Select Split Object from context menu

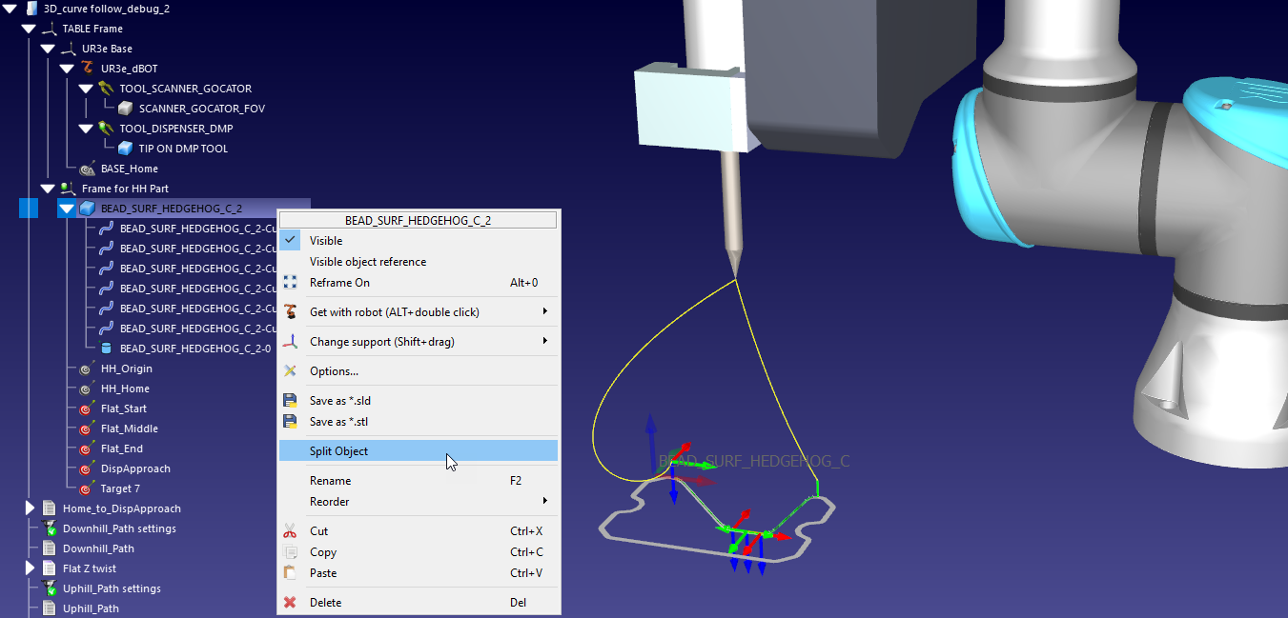pyautogui.click(x=338, y=451)
